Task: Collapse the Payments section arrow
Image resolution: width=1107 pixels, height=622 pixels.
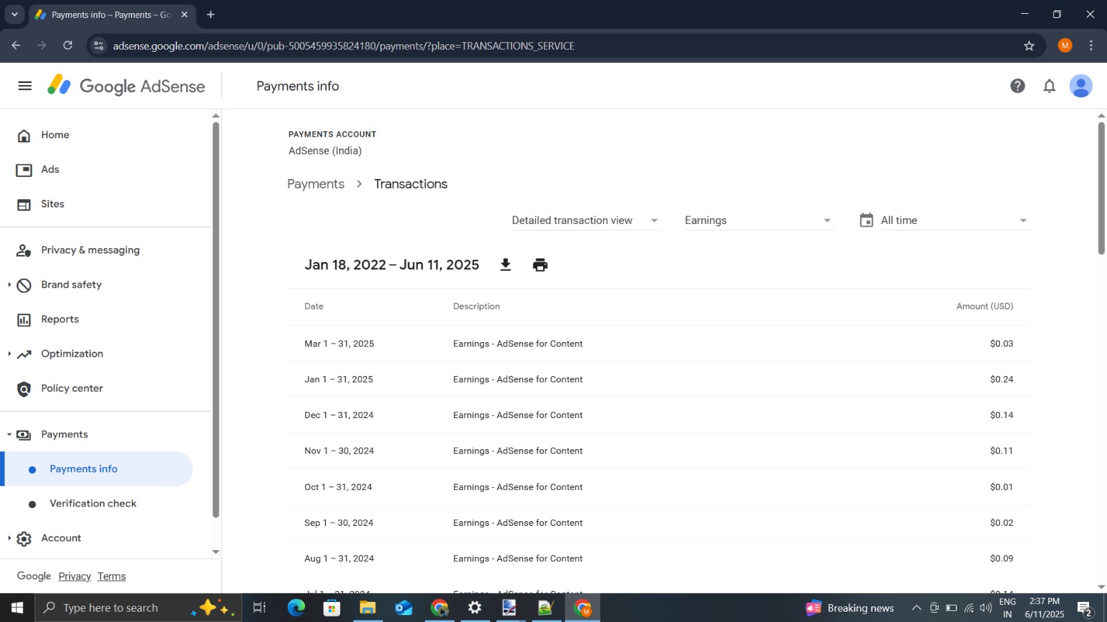Action: [x=9, y=435]
